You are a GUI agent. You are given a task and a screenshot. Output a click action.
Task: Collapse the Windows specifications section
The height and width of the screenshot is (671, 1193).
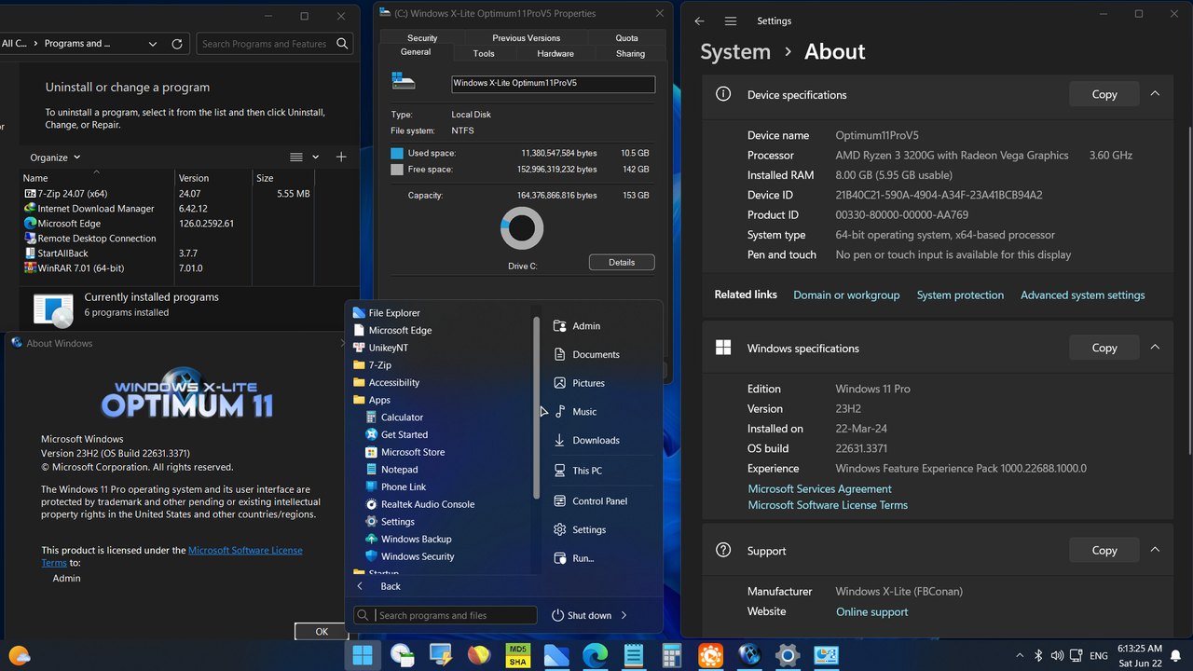point(1155,347)
